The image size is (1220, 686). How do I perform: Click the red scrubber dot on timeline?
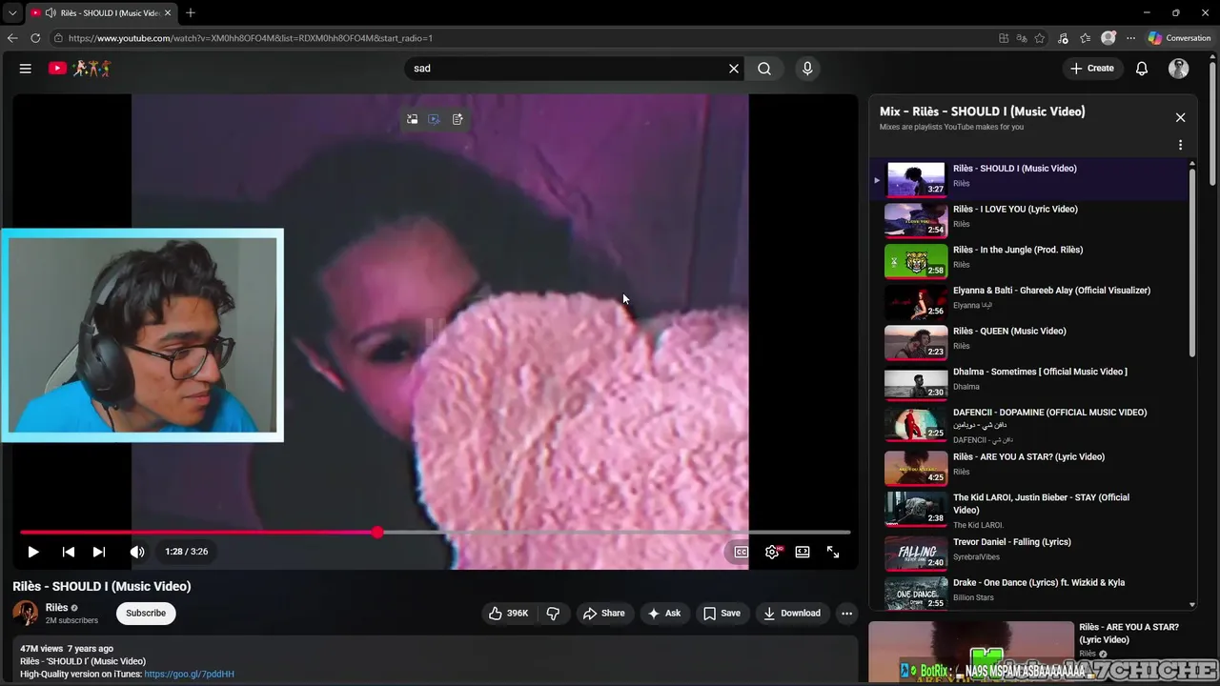coord(377,533)
